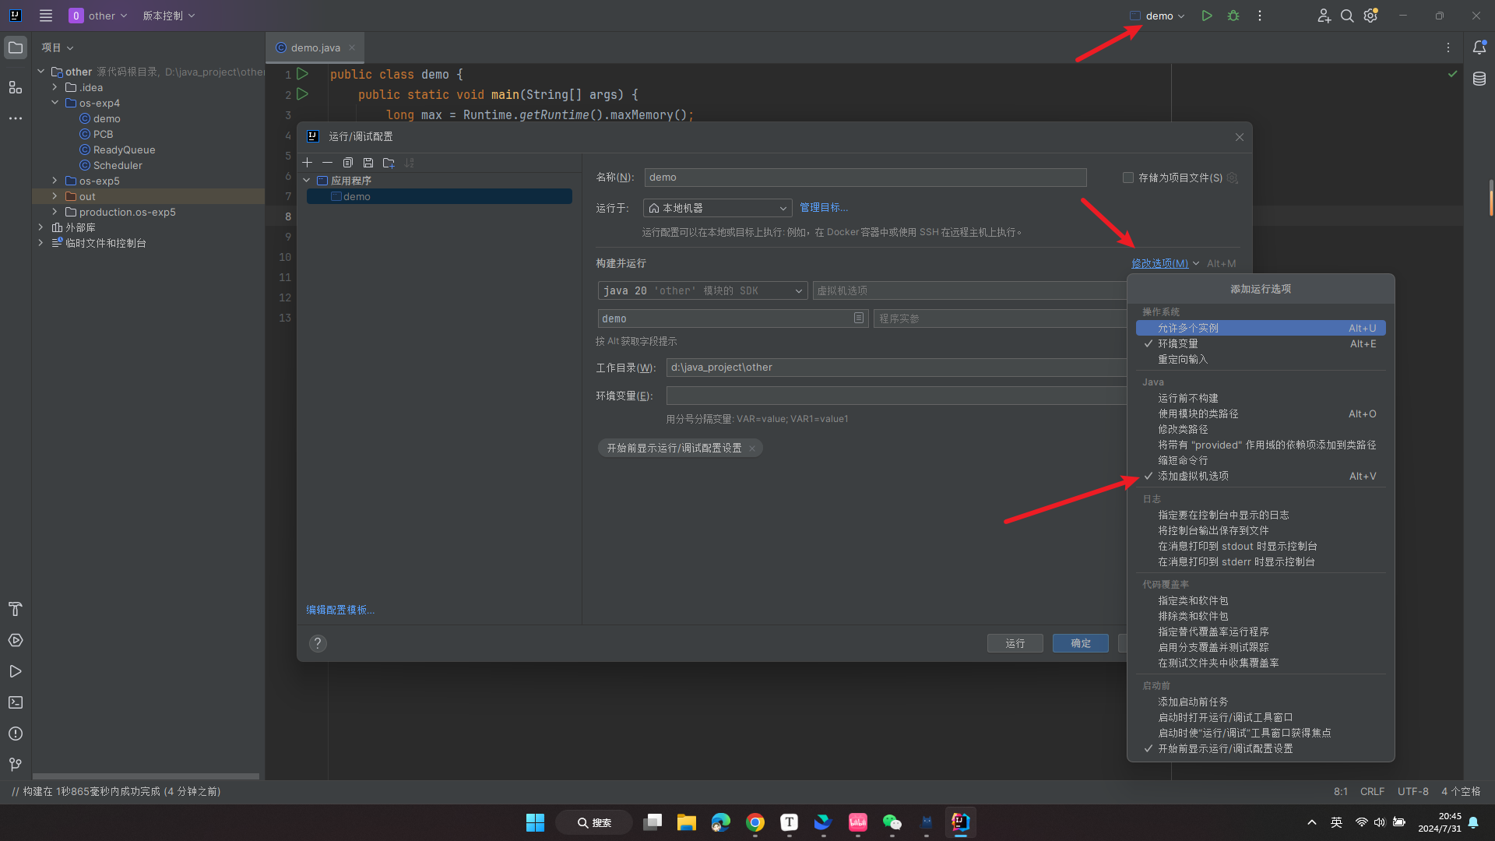The width and height of the screenshot is (1495, 841).
Task: Open More tool windows ellipsis icon
Action: pos(16,118)
